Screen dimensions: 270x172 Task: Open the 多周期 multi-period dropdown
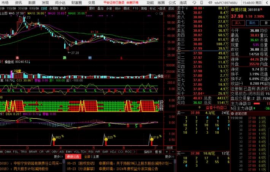(x=54, y=8)
